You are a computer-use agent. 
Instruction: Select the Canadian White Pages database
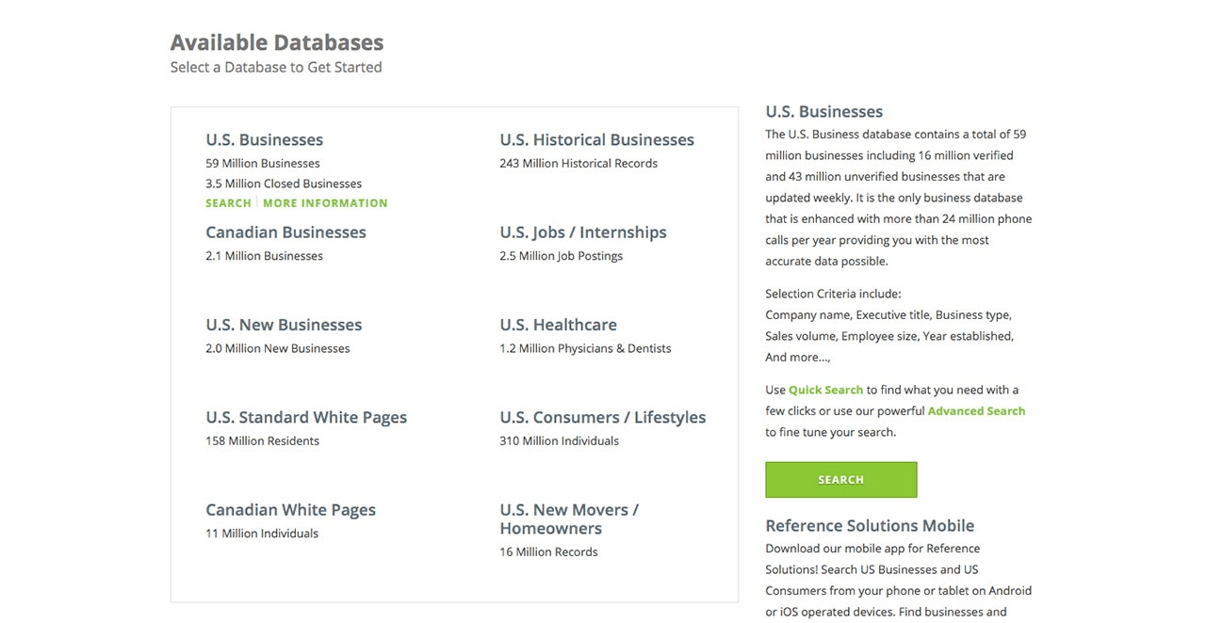click(x=290, y=510)
